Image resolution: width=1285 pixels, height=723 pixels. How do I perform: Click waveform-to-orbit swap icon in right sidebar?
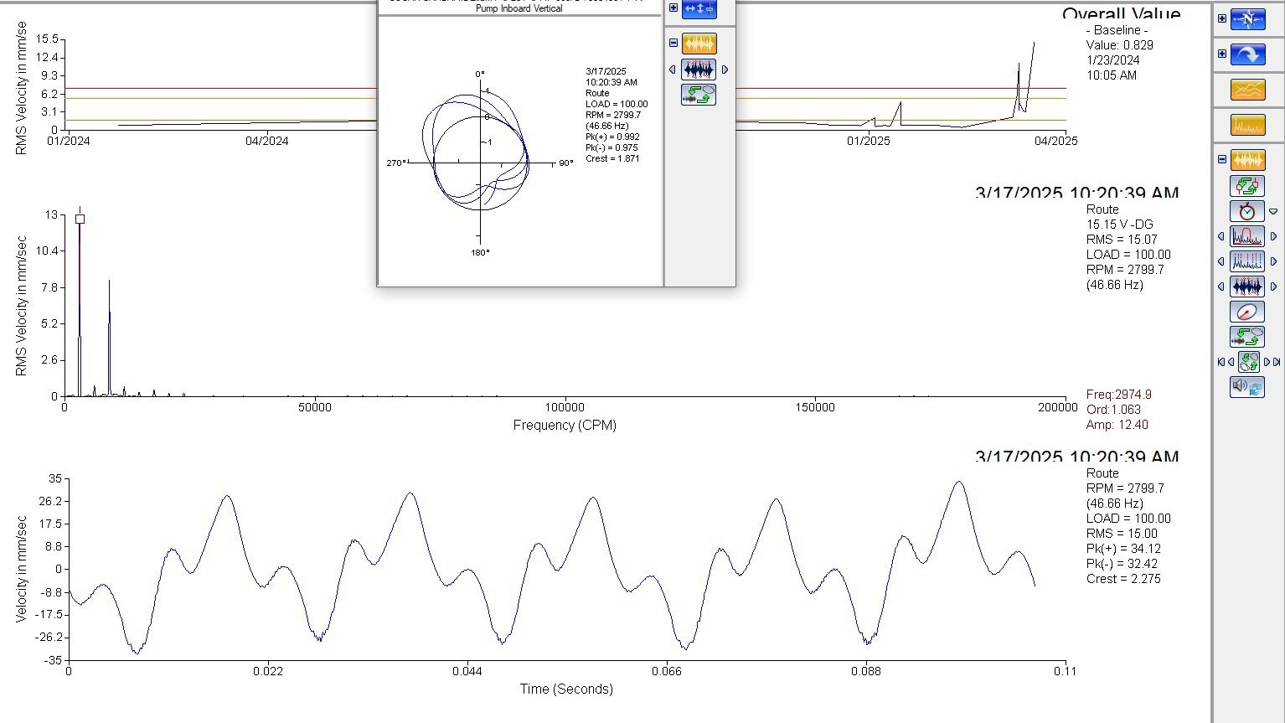pyautogui.click(x=1247, y=337)
